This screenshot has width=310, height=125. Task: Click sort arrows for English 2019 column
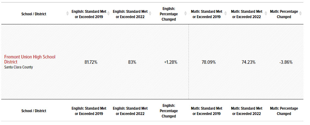click(109, 14)
